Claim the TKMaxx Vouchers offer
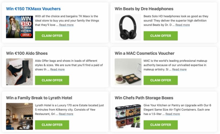 pos(52,36)
